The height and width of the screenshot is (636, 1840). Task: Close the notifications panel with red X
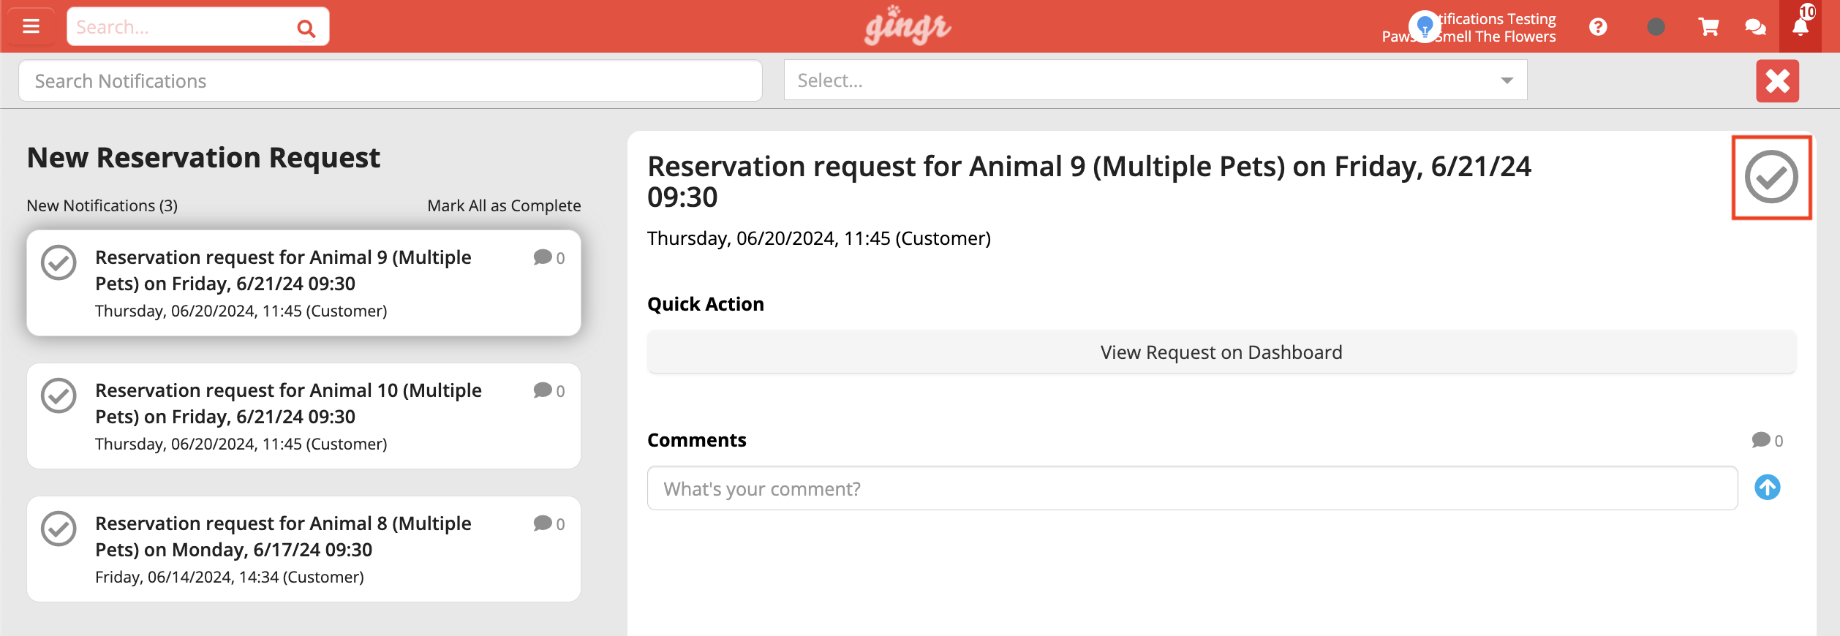click(1777, 80)
